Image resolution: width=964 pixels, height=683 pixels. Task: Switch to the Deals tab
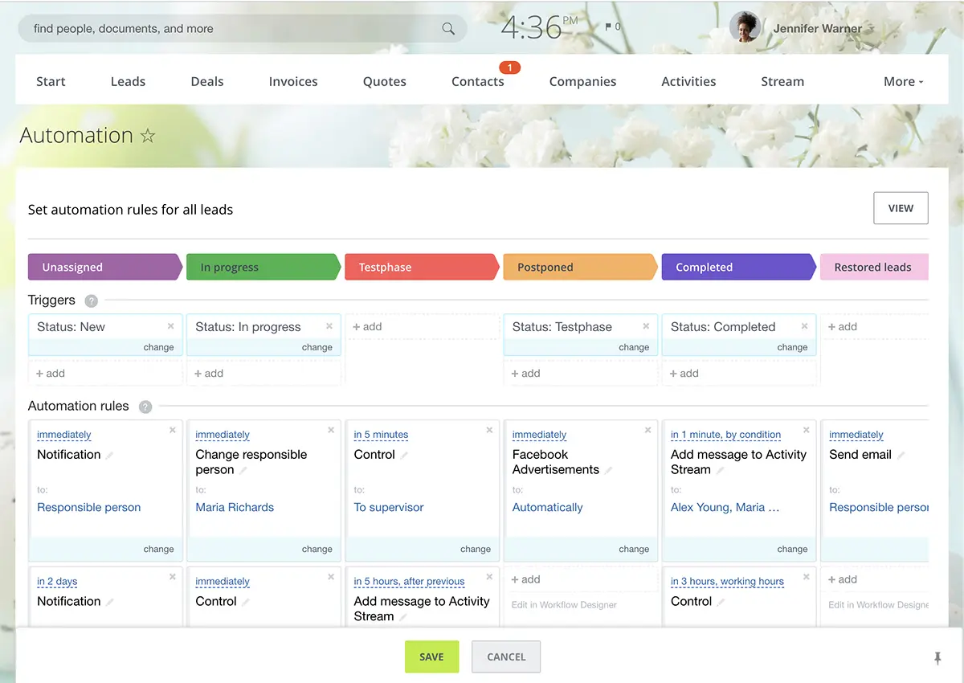point(207,81)
